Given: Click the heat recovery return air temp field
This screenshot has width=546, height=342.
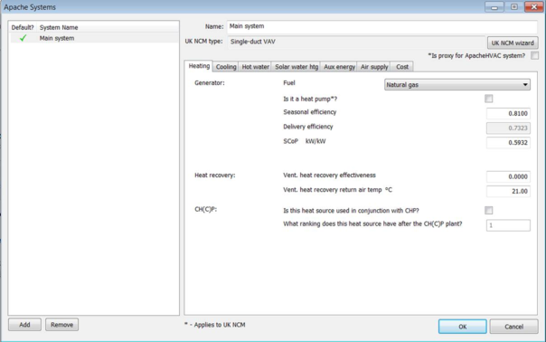Looking at the screenshot, I should click(508, 192).
